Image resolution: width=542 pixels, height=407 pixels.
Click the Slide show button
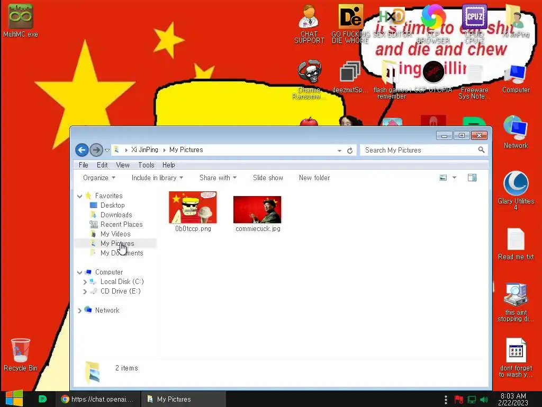268,178
